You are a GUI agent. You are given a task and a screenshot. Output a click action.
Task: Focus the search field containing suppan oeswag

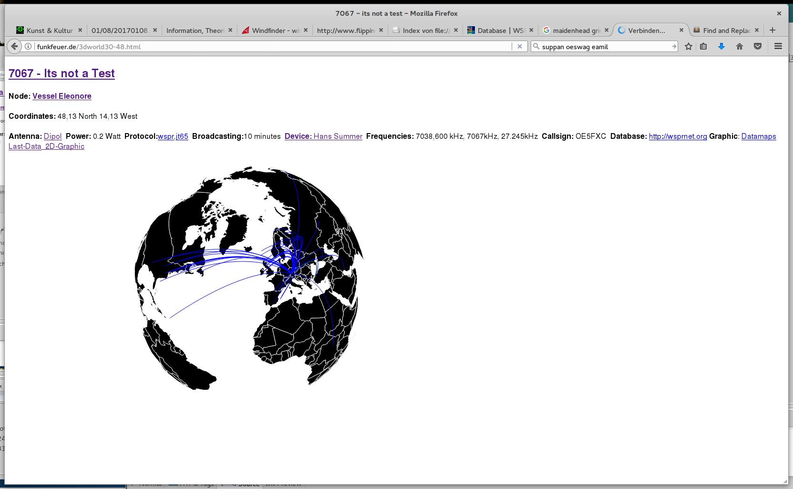coord(603,47)
